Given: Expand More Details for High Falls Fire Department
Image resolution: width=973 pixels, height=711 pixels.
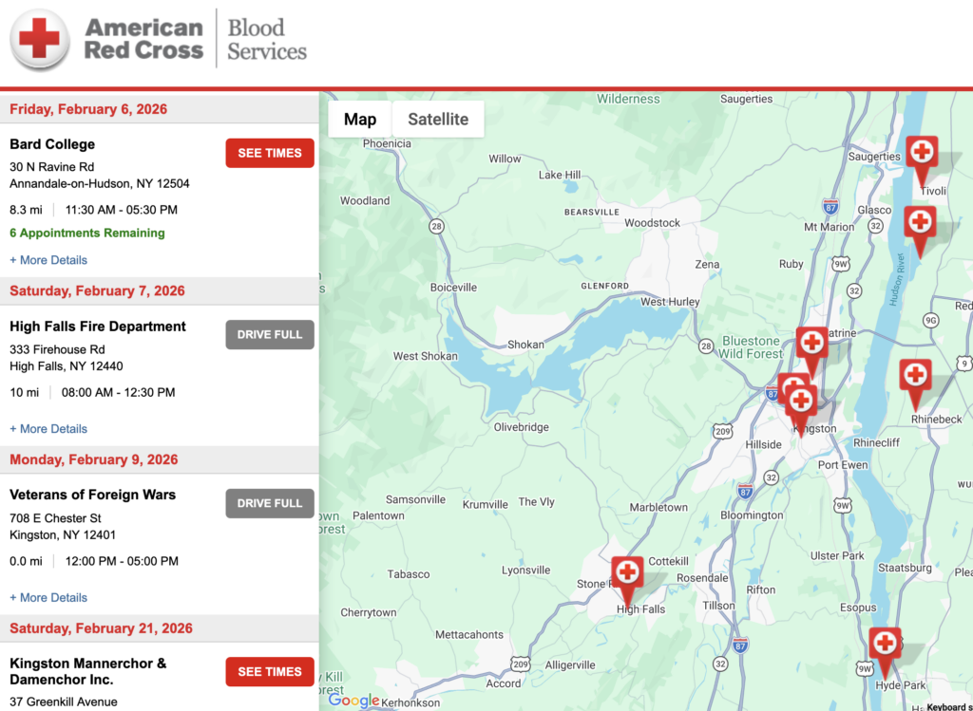Looking at the screenshot, I should click(48, 428).
